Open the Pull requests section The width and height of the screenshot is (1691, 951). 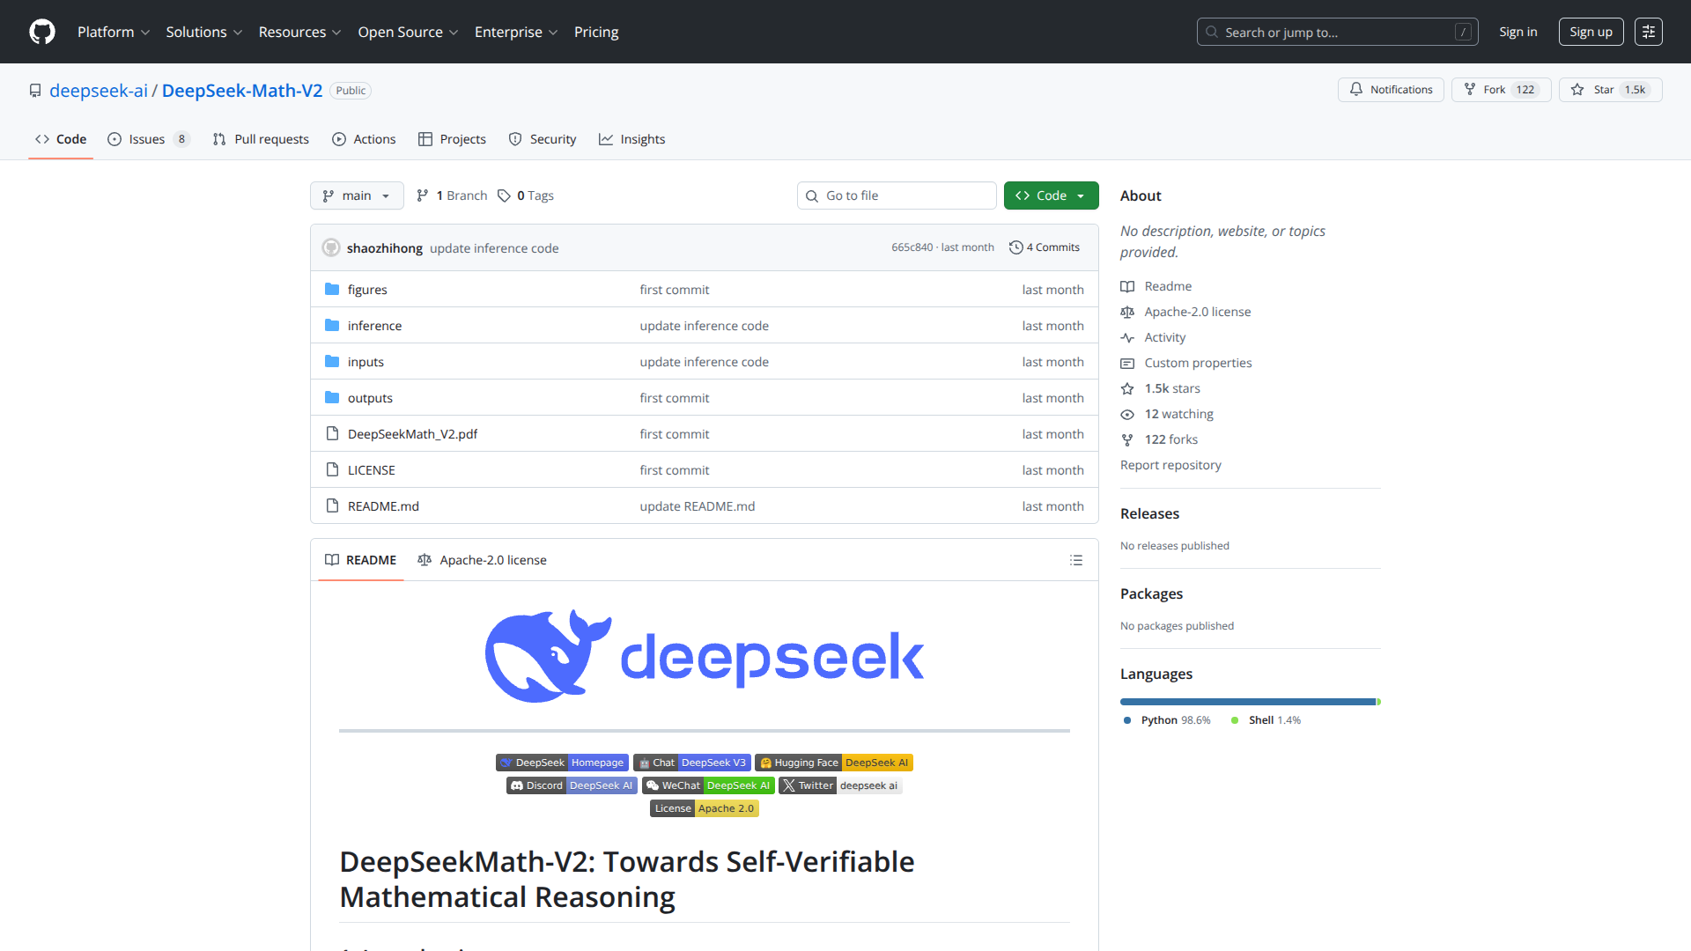pyautogui.click(x=261, y=138)
